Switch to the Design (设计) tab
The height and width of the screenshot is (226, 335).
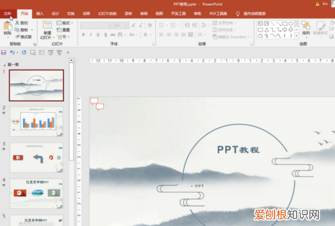55,14
